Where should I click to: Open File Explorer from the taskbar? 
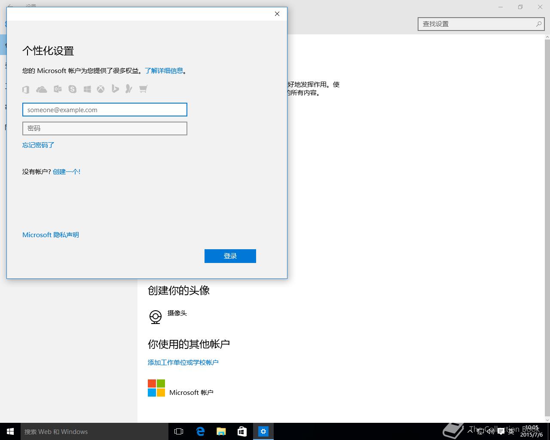(x=221, y=431)
